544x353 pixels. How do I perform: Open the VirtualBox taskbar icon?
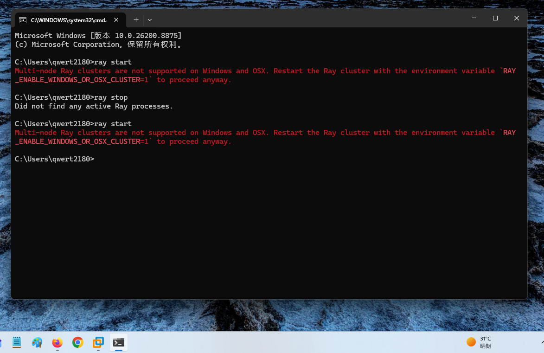pyautogui.click(x=98, y=342)
